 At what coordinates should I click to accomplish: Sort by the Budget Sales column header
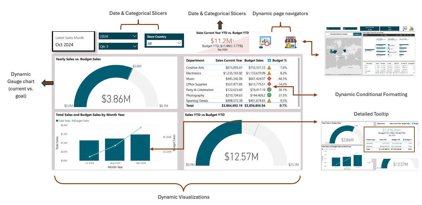254,60
